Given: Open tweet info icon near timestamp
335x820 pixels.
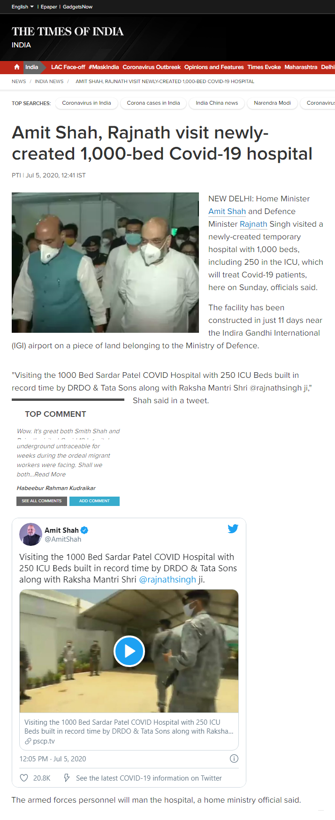Looking at the screenshot, I should [234, 759].
